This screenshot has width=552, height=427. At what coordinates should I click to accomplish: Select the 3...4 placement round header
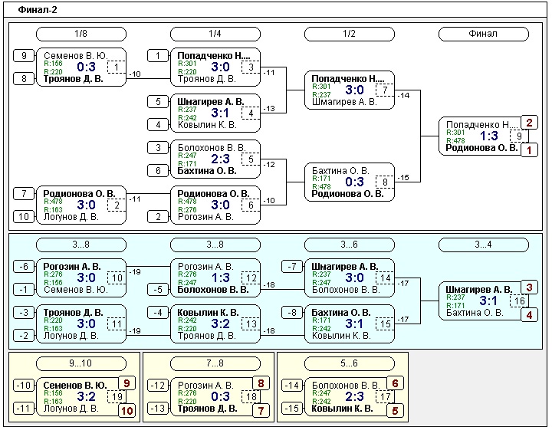(x=483, y=245)
